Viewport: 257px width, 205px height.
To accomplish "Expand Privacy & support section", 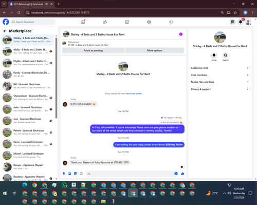I will pyautogui.click(x=220, y=89).
